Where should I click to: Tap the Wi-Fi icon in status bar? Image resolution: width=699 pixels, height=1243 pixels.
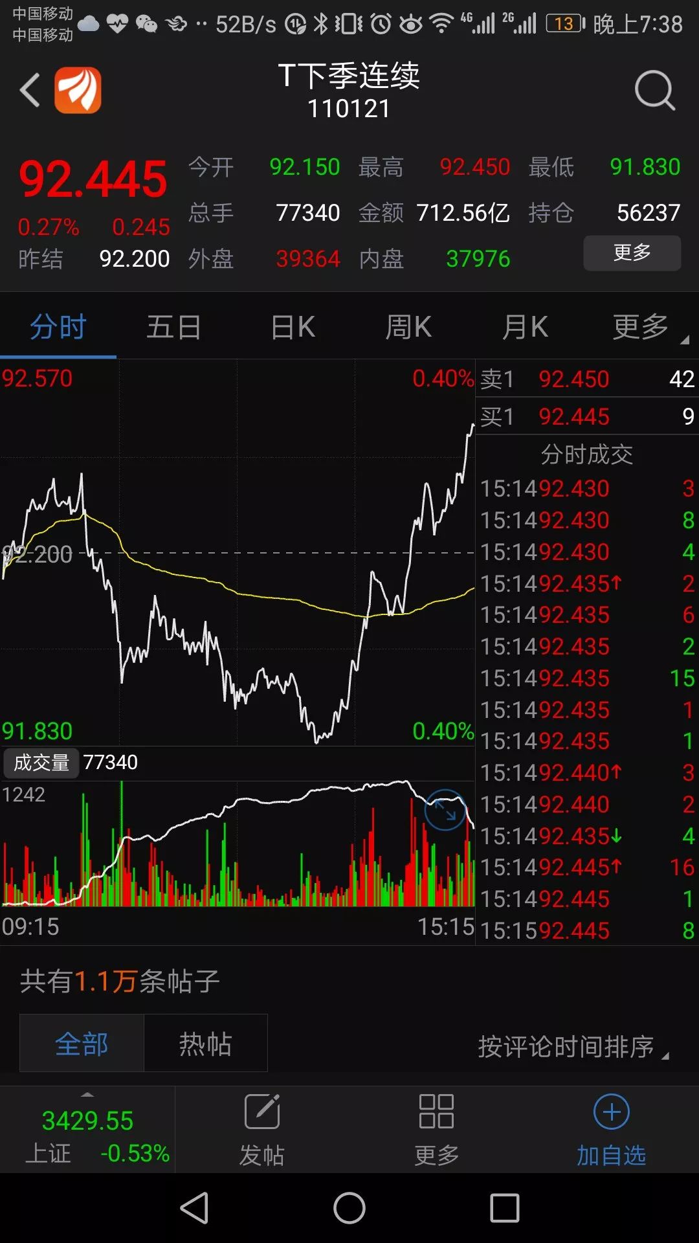click(x=441, y=24)
